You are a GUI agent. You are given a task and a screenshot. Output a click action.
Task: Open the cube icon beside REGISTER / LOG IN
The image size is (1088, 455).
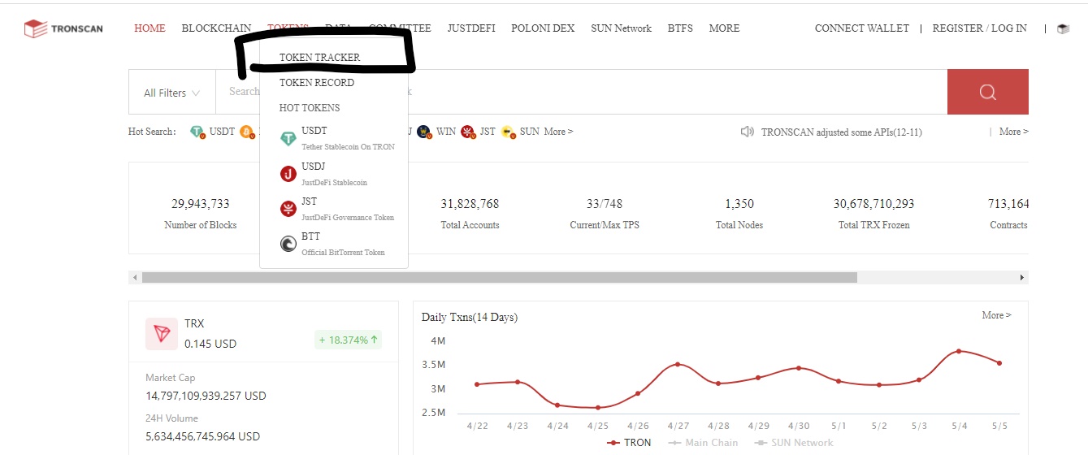(x=1063, y=28)
